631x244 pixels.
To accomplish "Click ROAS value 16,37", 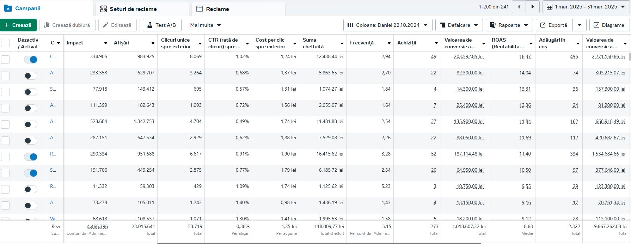I will click(525, 56).
